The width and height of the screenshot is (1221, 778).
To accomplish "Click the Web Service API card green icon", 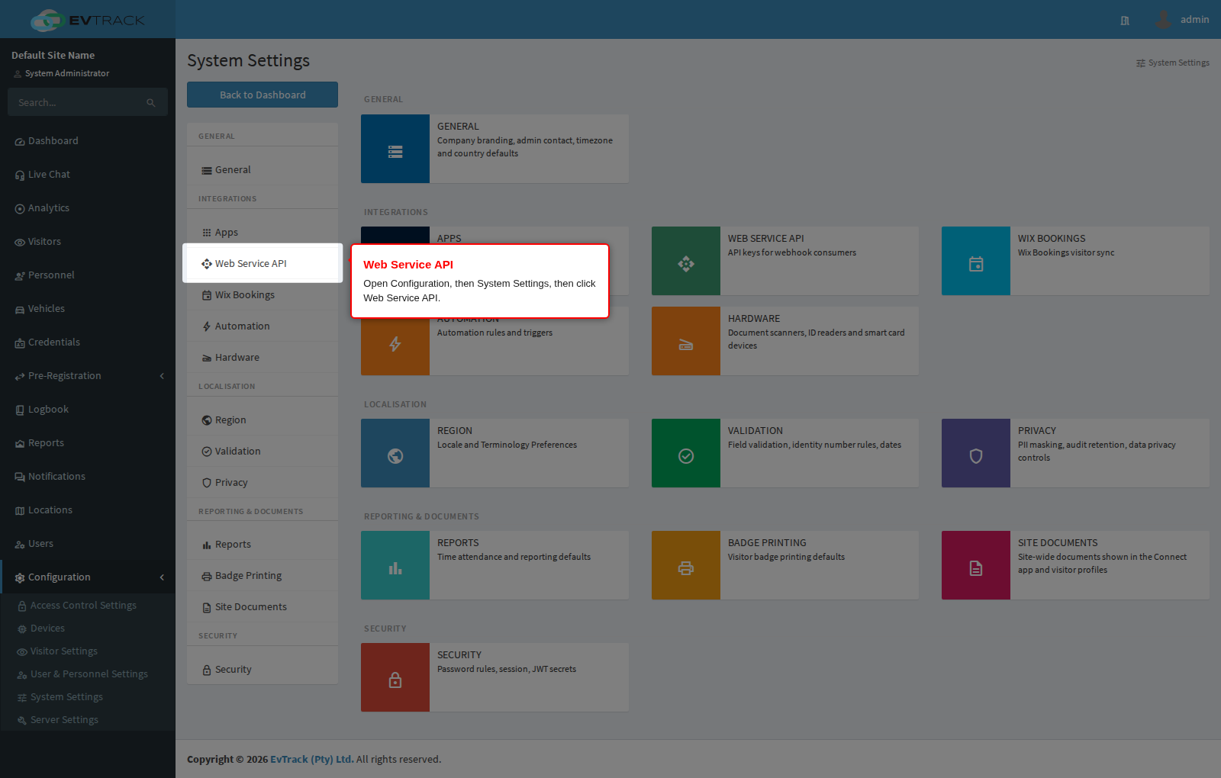I will (x=686, y=264).
